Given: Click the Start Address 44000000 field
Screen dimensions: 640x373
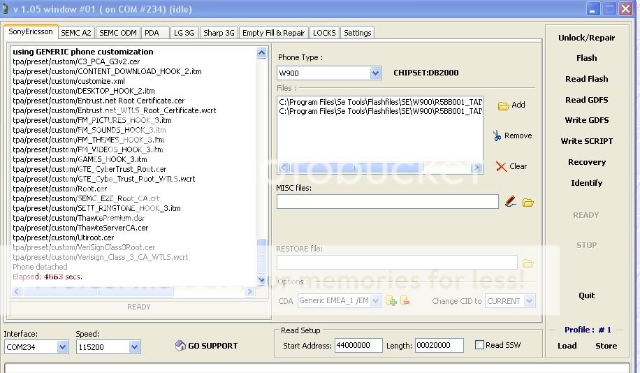Looking at the screenshot, I should 358,345.
